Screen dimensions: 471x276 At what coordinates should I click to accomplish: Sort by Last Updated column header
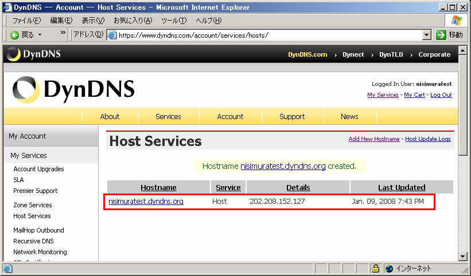click(402, 188)
